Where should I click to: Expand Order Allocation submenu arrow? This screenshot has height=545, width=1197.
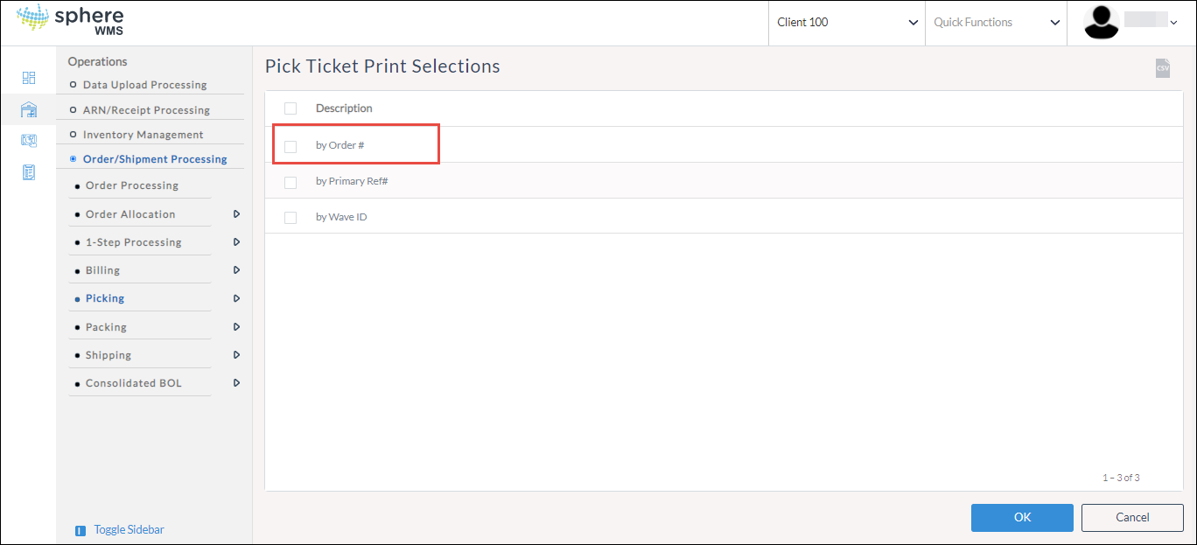click(x=236, y=214)
